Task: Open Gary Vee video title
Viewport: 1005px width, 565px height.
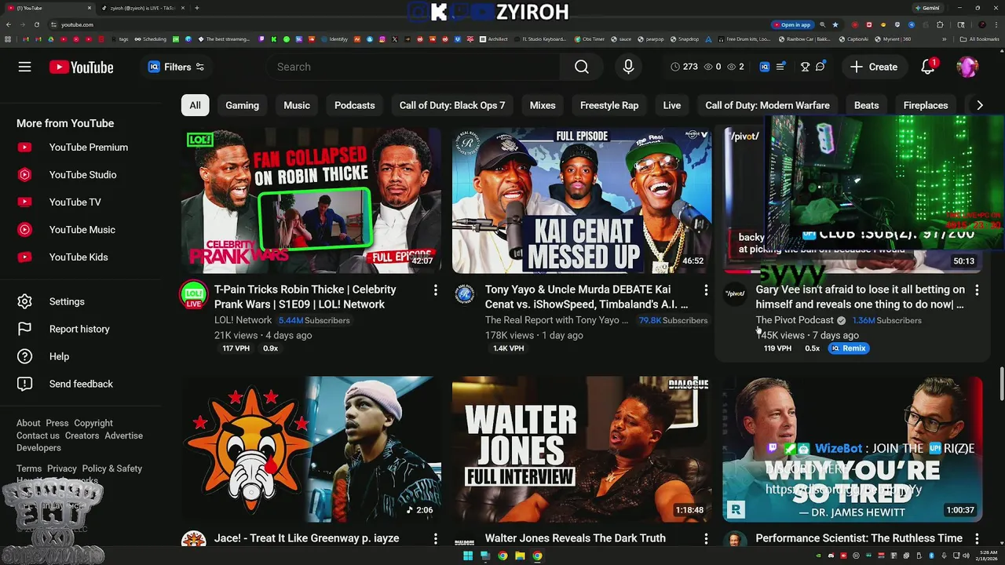Action: coord(861,297)
